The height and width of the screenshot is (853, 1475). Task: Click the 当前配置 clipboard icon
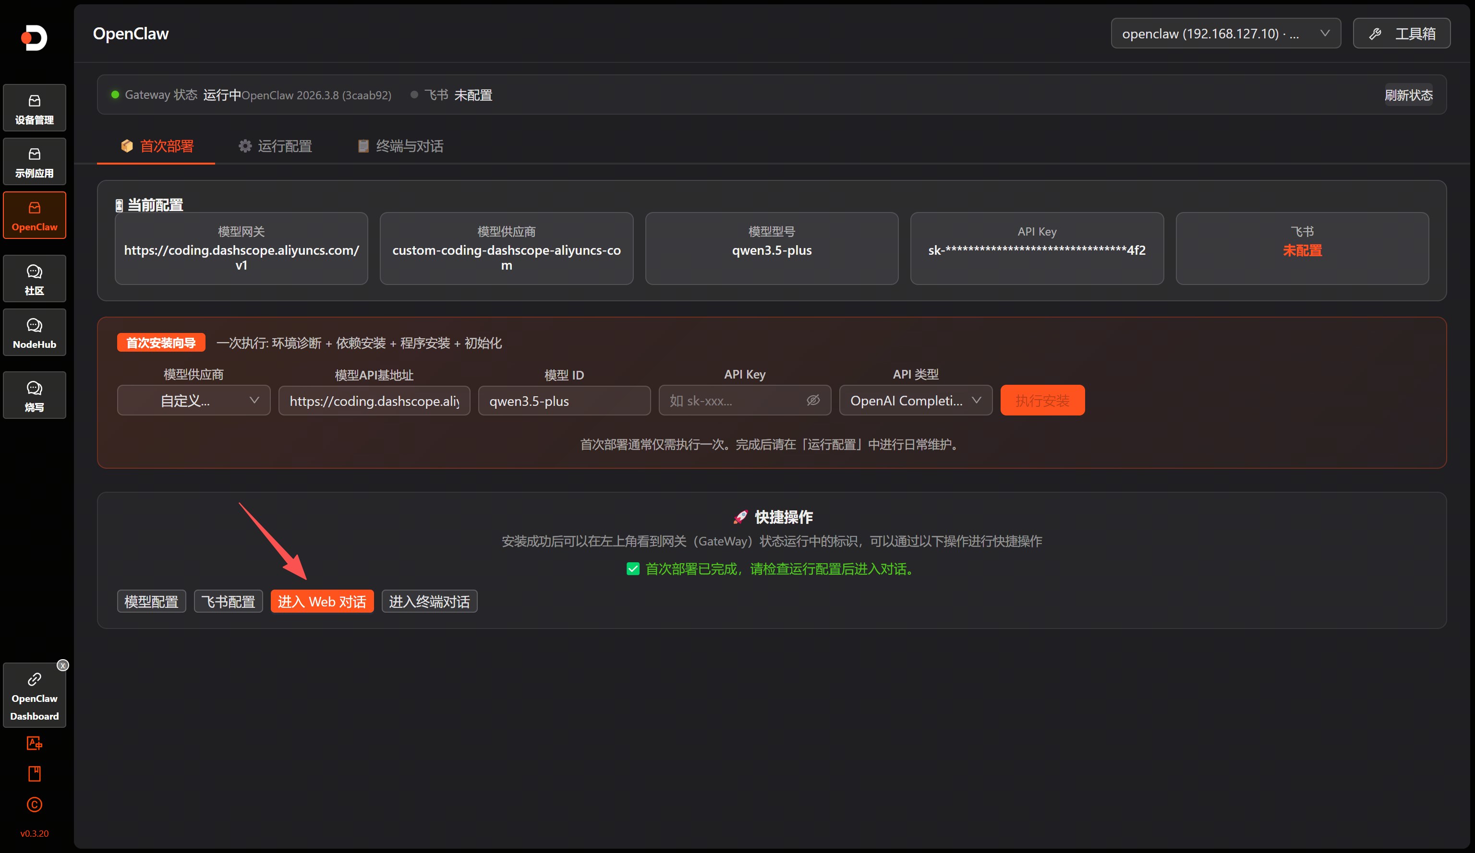[119, 205]
